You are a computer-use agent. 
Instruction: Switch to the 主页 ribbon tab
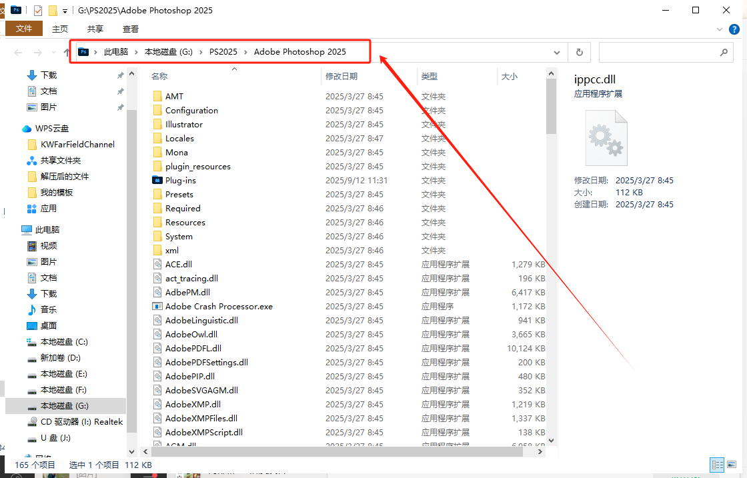coord(60,29)
